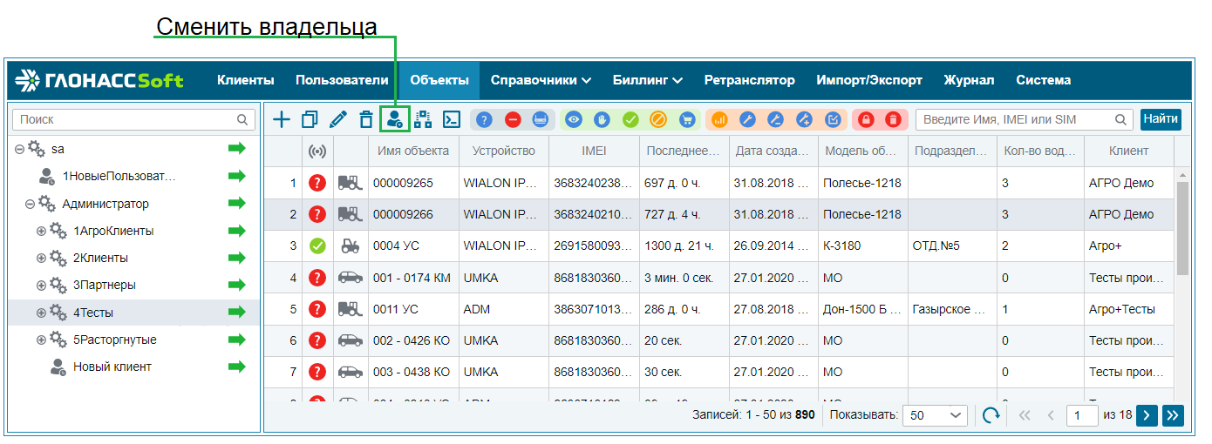Expand the 1АгроКлиенты tree node
This screenshot has height=444, width=1212.
point(41,232)
